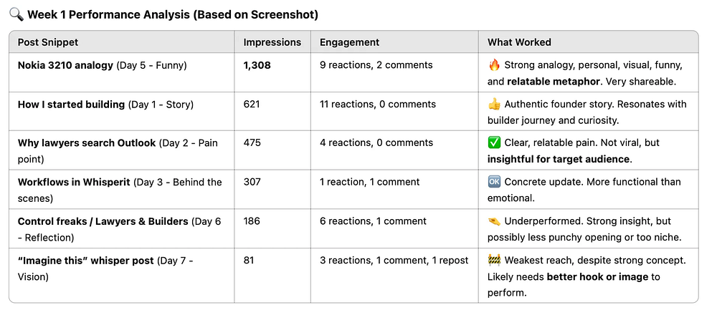Click the green checkmark emoji icon

(x=493, y=143)
